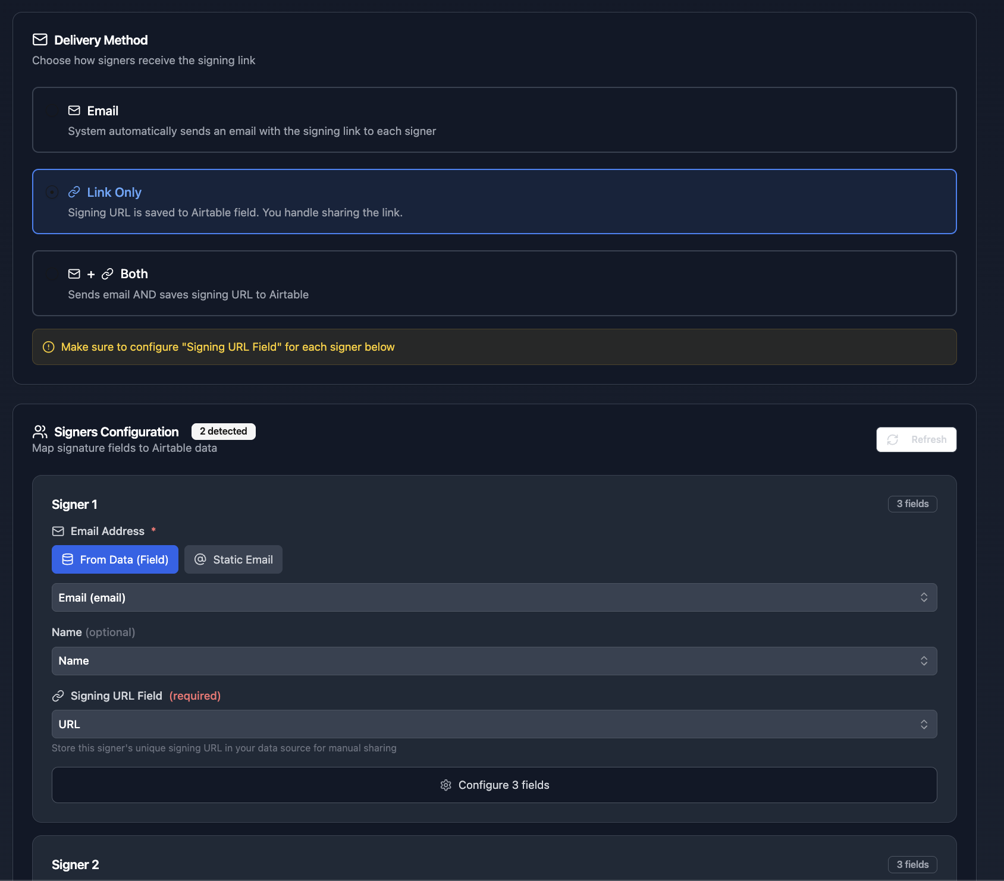Click the Configure 3 fields button
The height and width of the screenshot is (881, 1004).
tap(494, 785)
